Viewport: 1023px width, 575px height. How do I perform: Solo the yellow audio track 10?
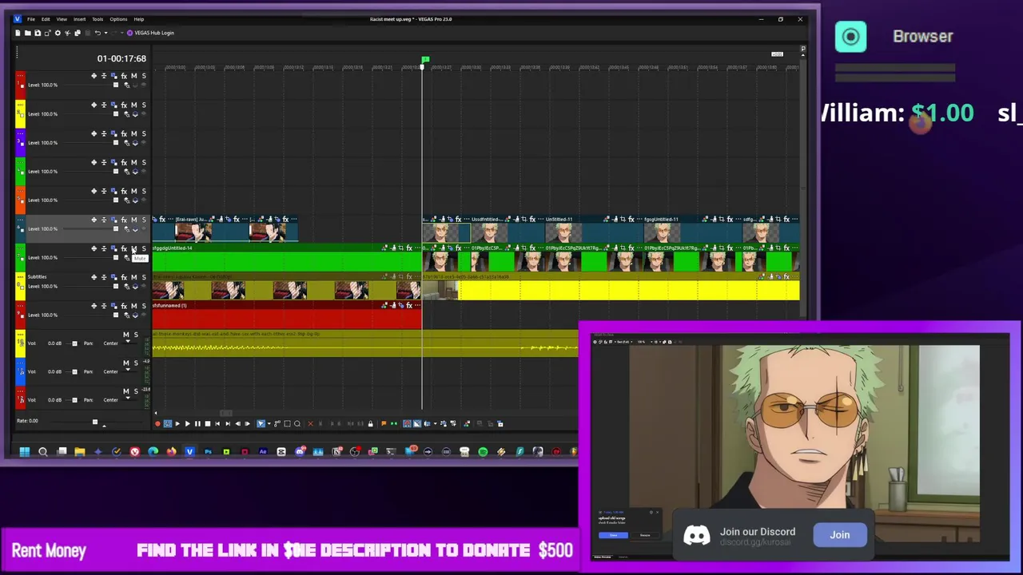tap(136, 335)
